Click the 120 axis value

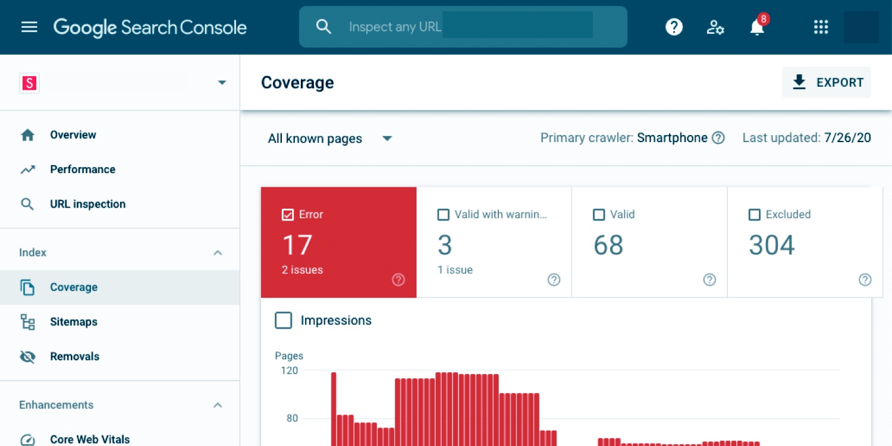(289, 370)
